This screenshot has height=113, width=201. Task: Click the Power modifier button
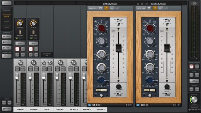pos(7,36)
